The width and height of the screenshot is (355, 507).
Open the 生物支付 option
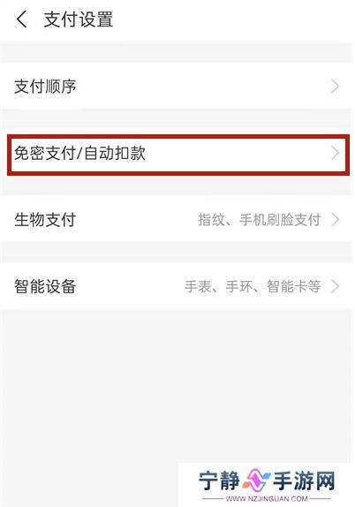click(x=177, y=220)
